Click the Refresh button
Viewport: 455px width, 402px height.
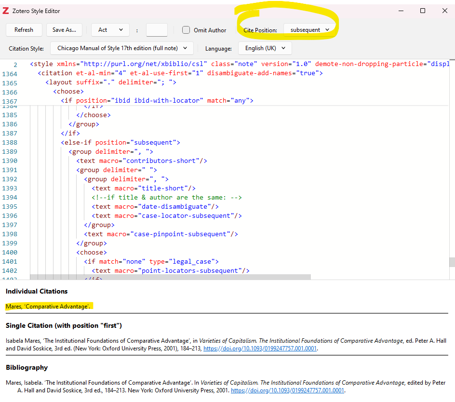click(x=24, y=30)
